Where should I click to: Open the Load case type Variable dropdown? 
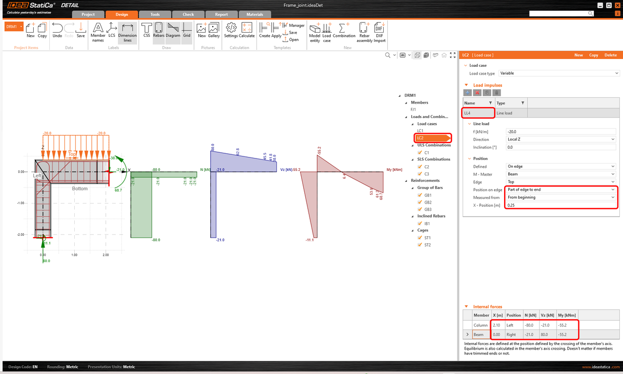pos(559,73)
